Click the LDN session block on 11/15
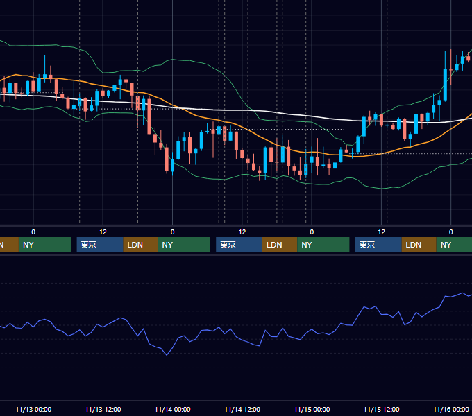 point(419,245)
